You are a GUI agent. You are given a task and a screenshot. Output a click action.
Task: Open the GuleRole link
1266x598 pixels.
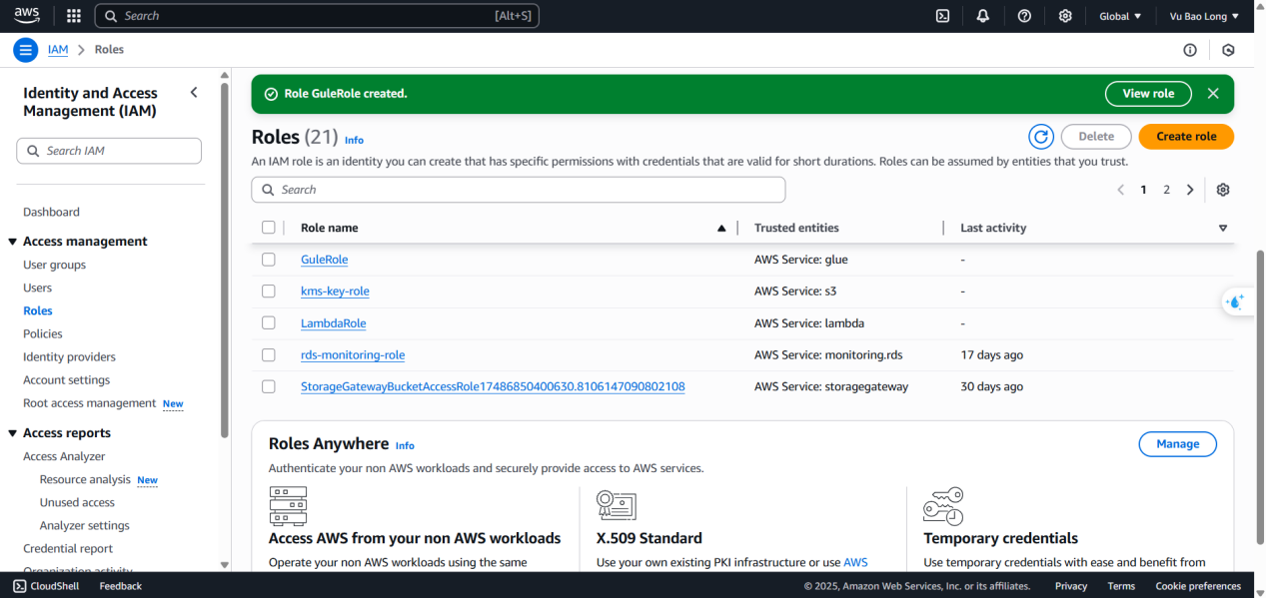324,260
